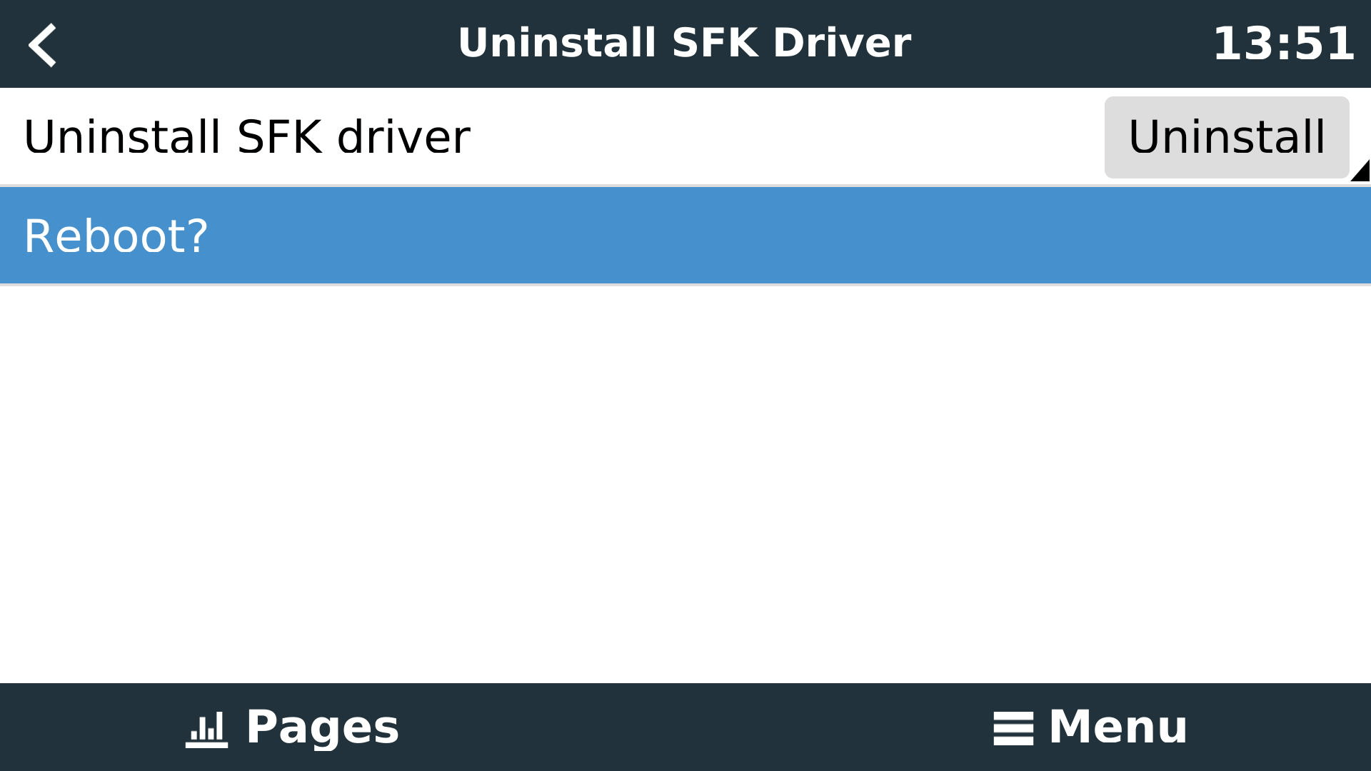This screenshot has width=1371, height=771.
Task: Go back using the left chevron arrow
Action: click(43, 44)
